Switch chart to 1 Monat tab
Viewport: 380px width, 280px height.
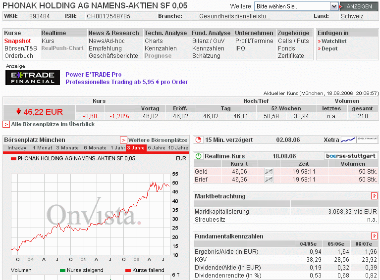(43, 148)
